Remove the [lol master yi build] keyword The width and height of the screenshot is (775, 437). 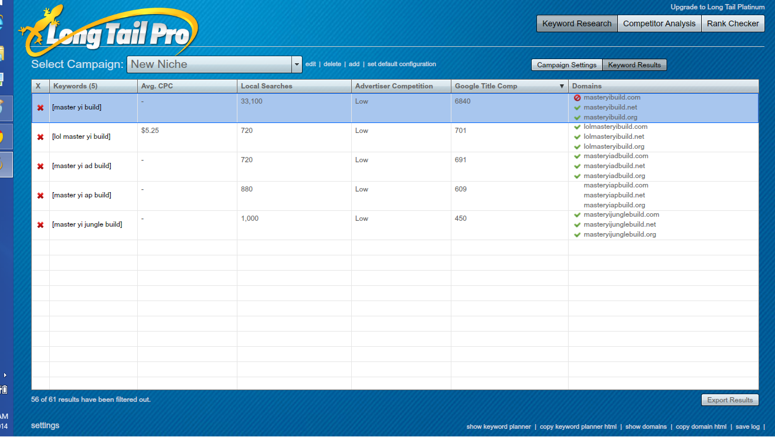(x=40, y=137)
